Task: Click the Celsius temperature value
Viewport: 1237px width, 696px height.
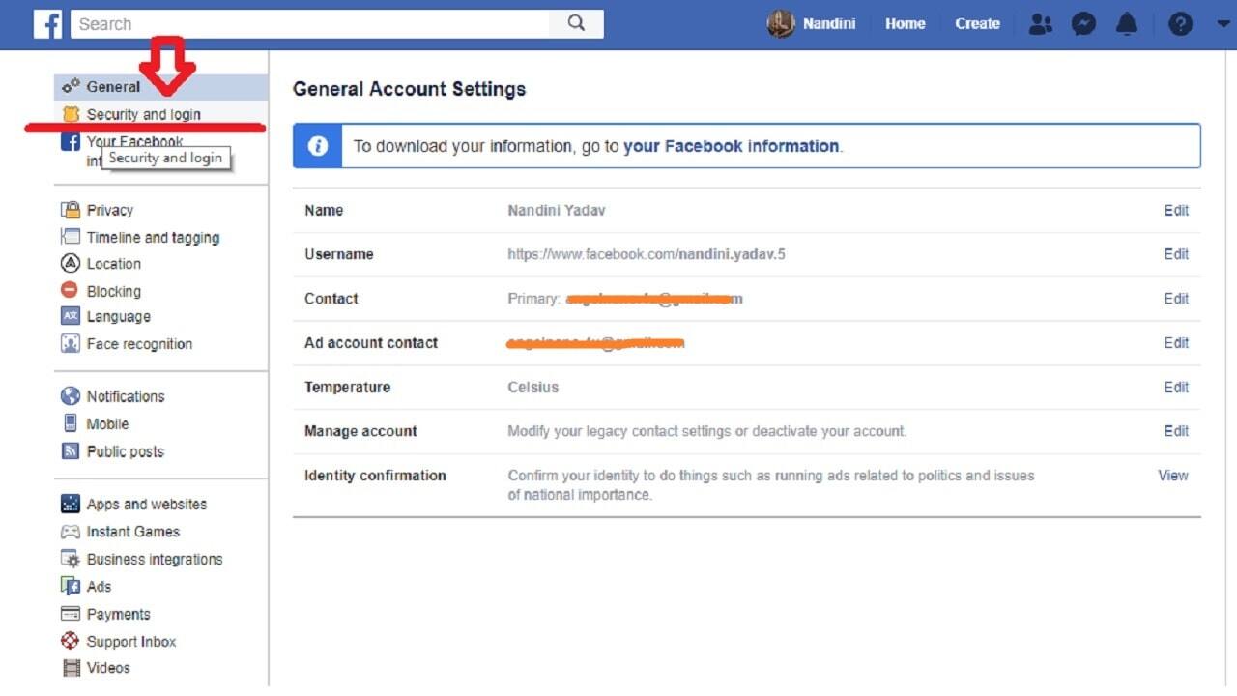Action: [x=533, y=387]
